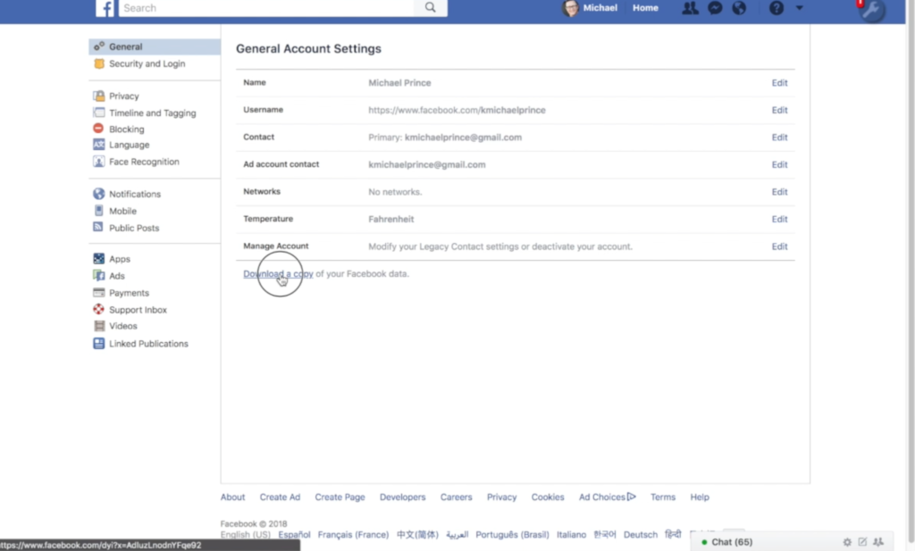The height and width of the screenshot is (551, 915).
Task: Open the Quick Help question mark icon
Action: click(x=776, y=8)
